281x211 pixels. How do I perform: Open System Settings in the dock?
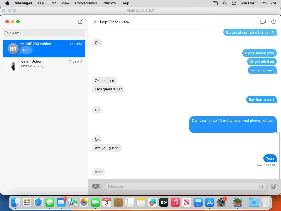(221, 202)
